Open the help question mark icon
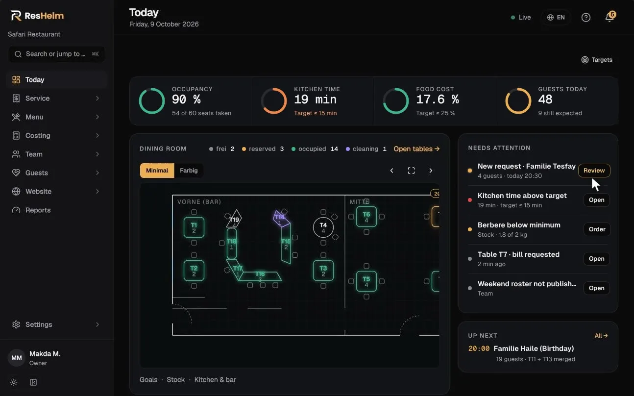 (586, 17)
